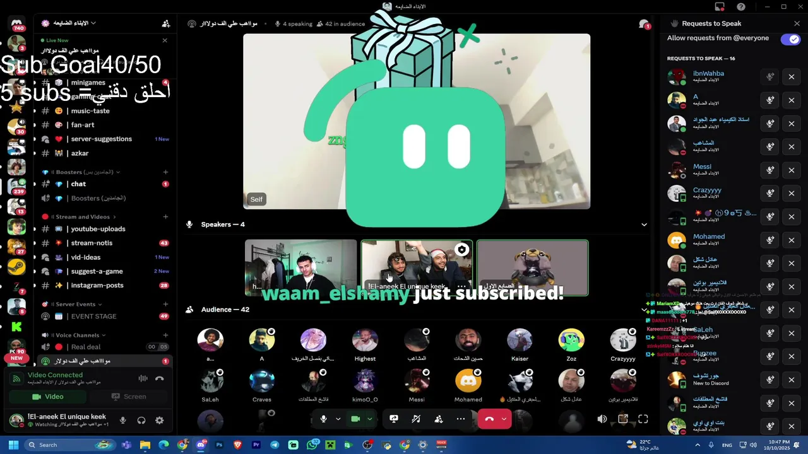
Task: Collapse the Stream and Videos category
Action: coord(79,217)
